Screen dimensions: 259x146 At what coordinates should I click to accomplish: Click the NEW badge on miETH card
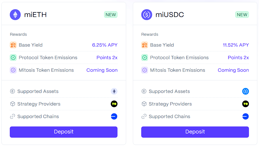tap(111, 15)
